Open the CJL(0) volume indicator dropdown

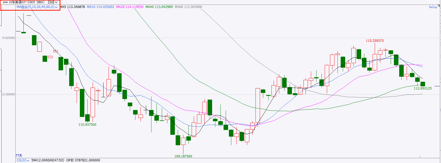(x=23, y=160)
